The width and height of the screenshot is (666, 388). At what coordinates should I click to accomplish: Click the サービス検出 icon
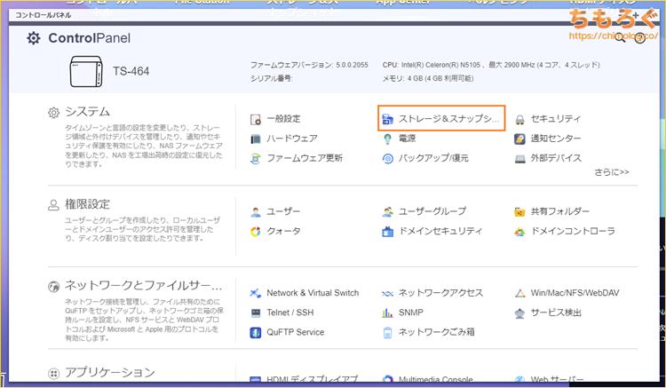(519, 313)
